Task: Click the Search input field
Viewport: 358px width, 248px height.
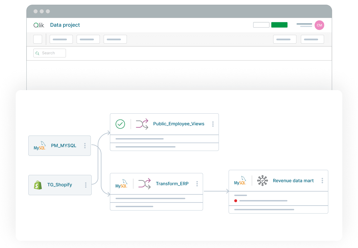Action: coord(50,53)
